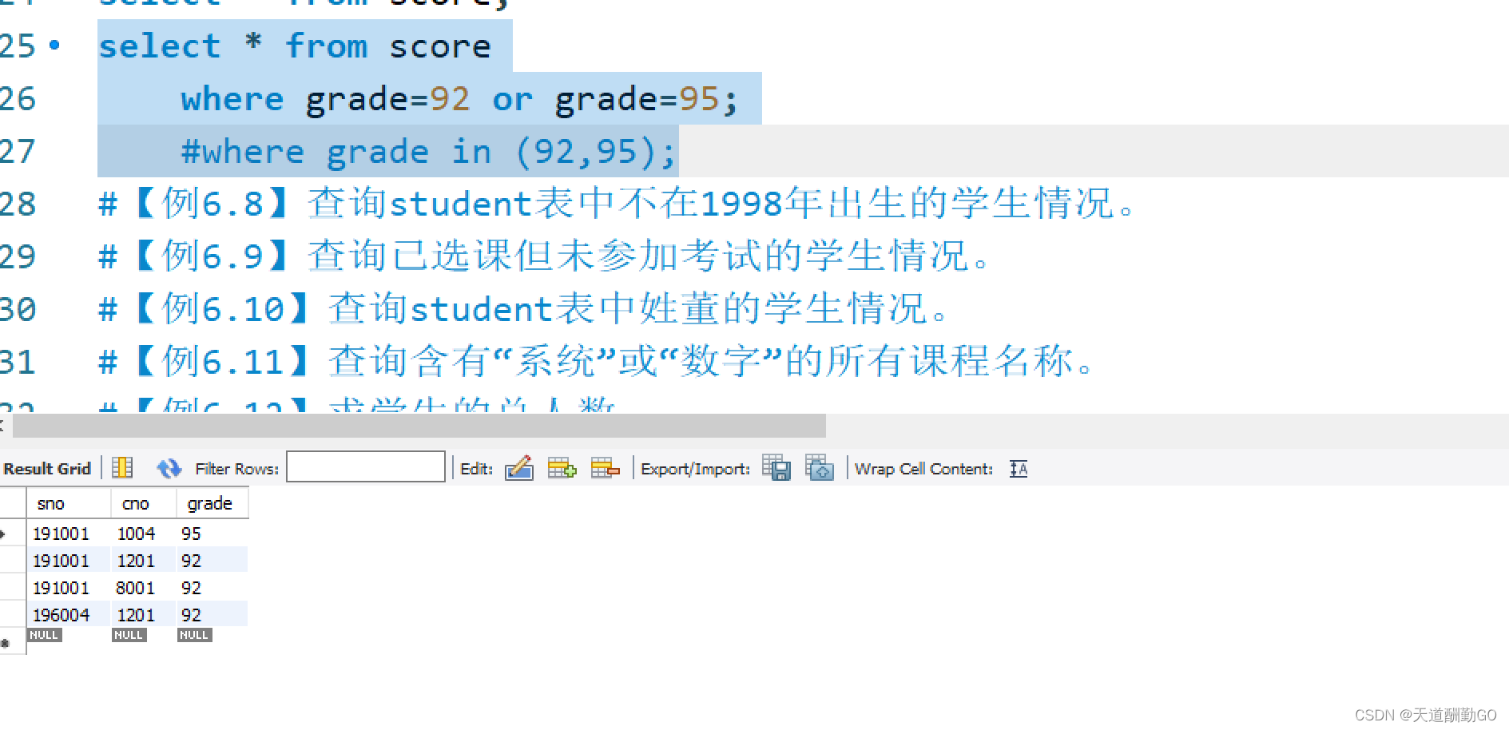The width and height of the screenshot is (1509, 730).
Task: Click grade 92 in the 8001 row
Action: click(x=212, y=588)
